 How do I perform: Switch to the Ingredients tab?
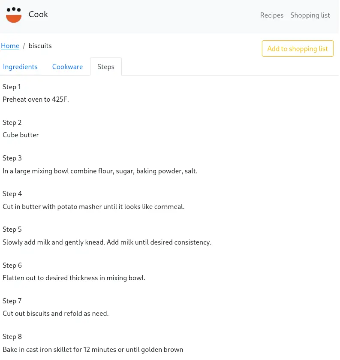click(20, 67)
